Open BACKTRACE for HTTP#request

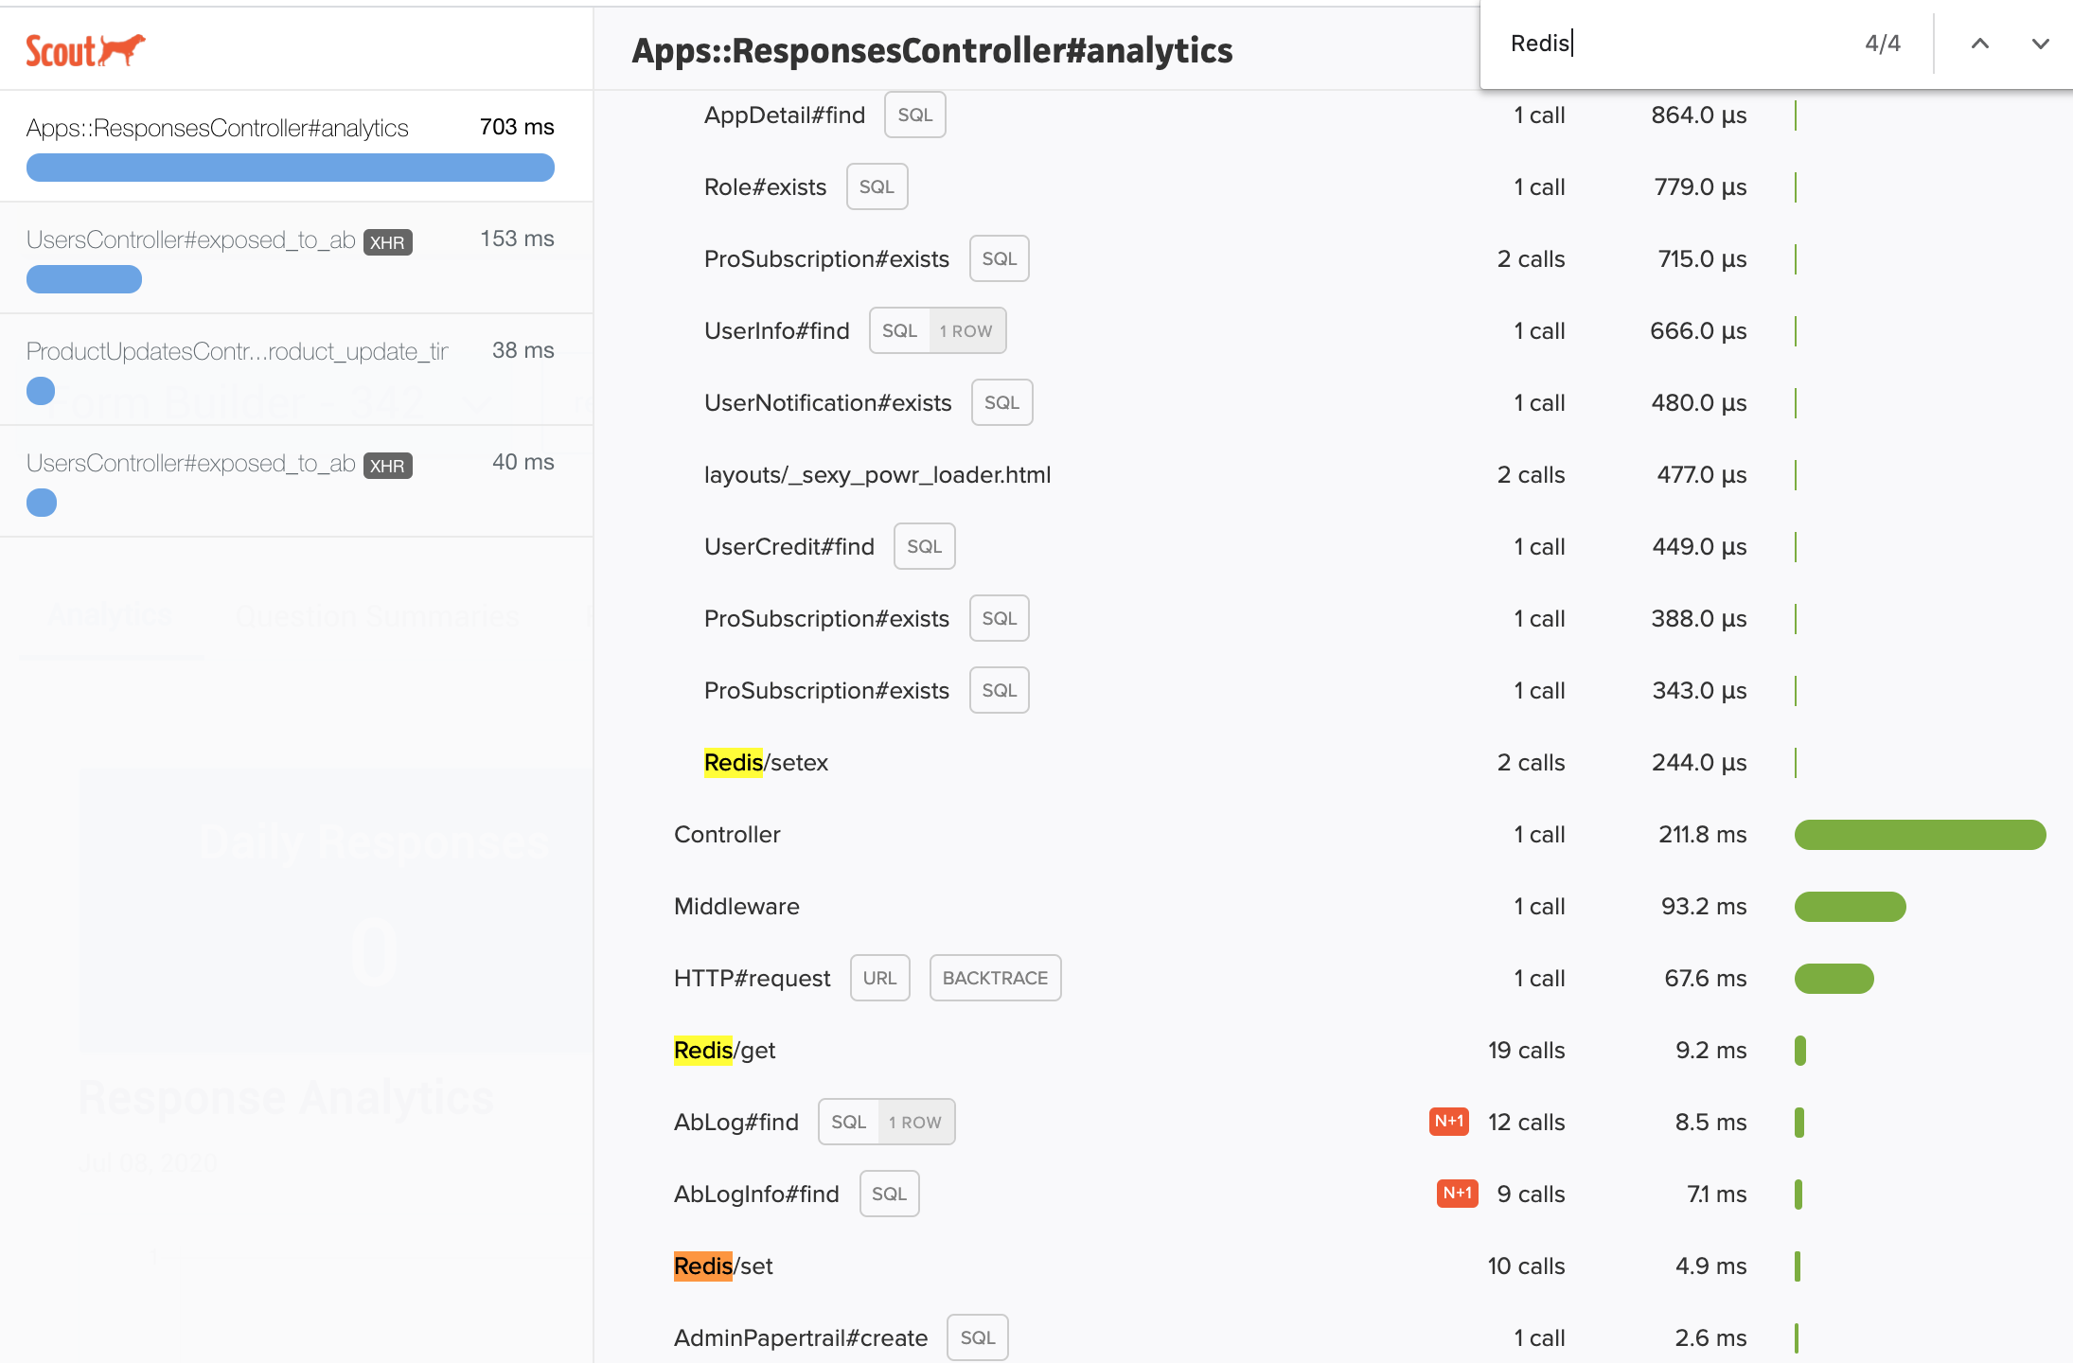(994, 979)
